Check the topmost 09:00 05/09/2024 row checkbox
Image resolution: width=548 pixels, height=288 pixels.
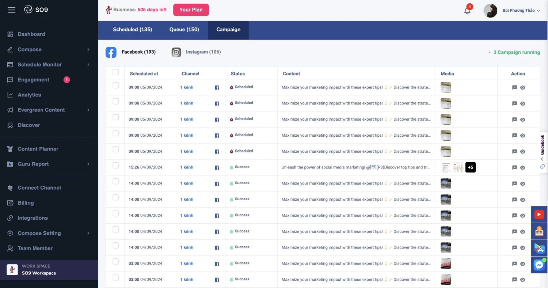coord(116,85)
